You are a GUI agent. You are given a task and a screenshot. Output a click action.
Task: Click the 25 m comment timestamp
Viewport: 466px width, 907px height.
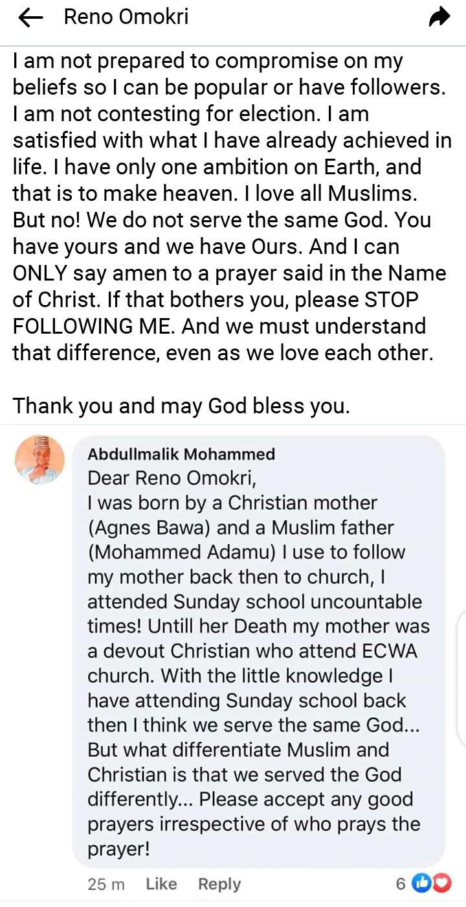(x=106, y=884)
